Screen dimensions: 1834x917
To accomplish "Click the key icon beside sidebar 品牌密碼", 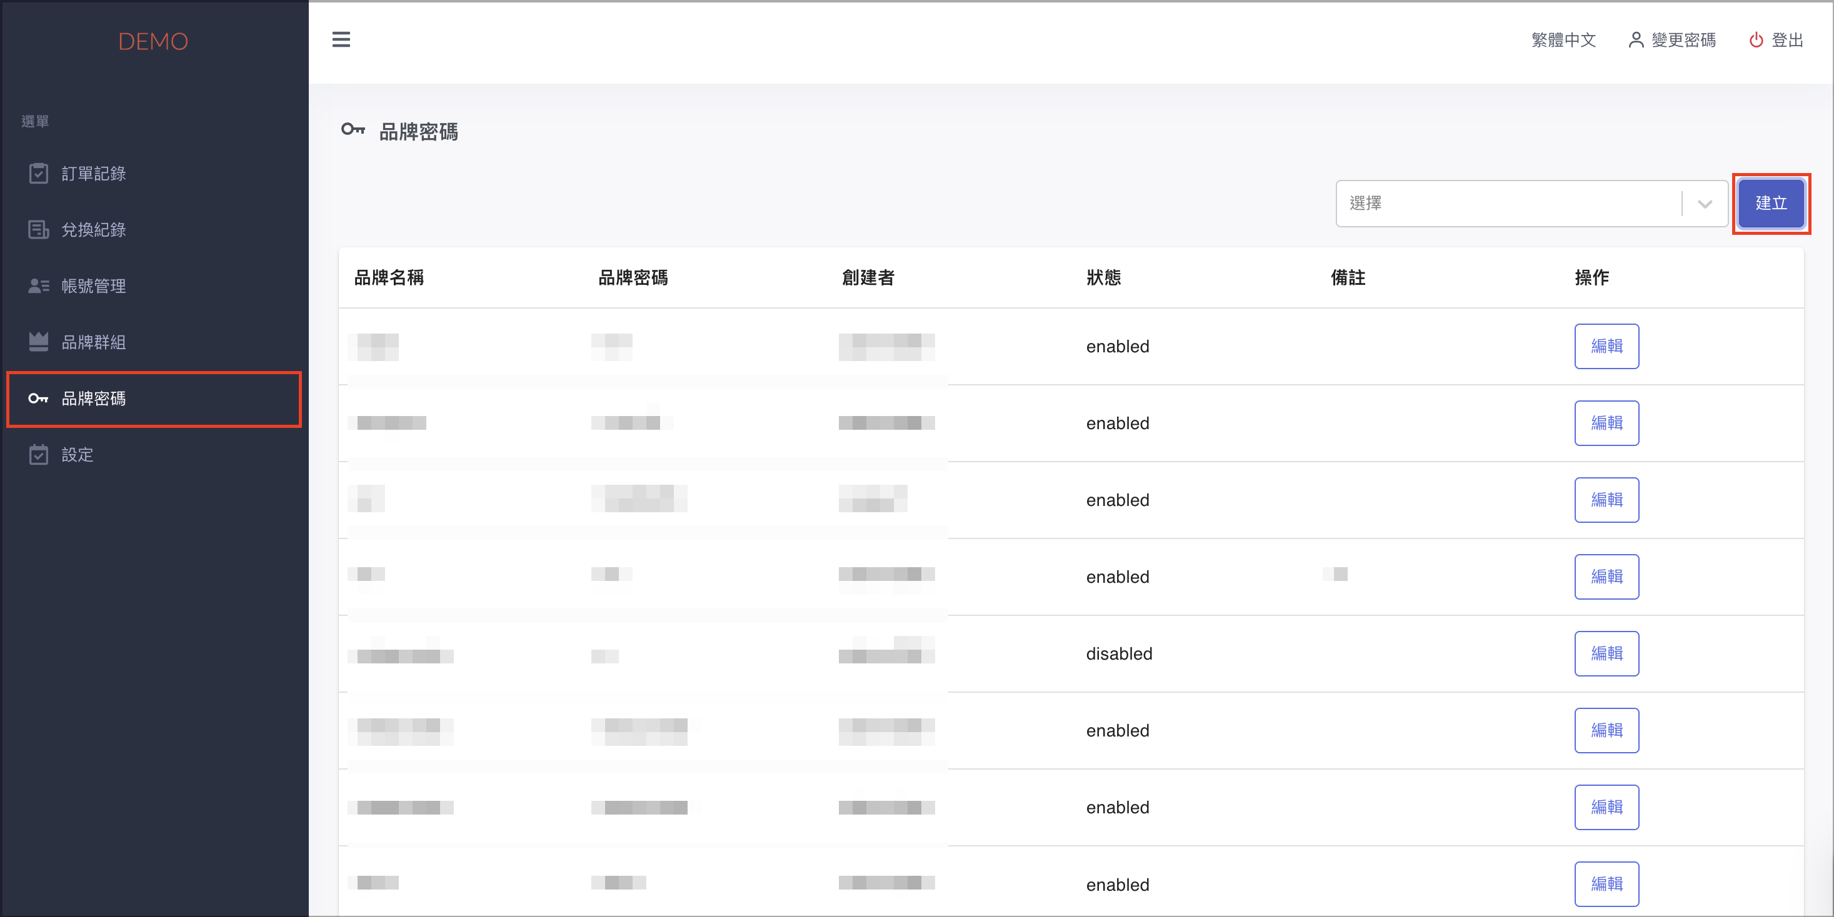I will [x=39, y=399].
